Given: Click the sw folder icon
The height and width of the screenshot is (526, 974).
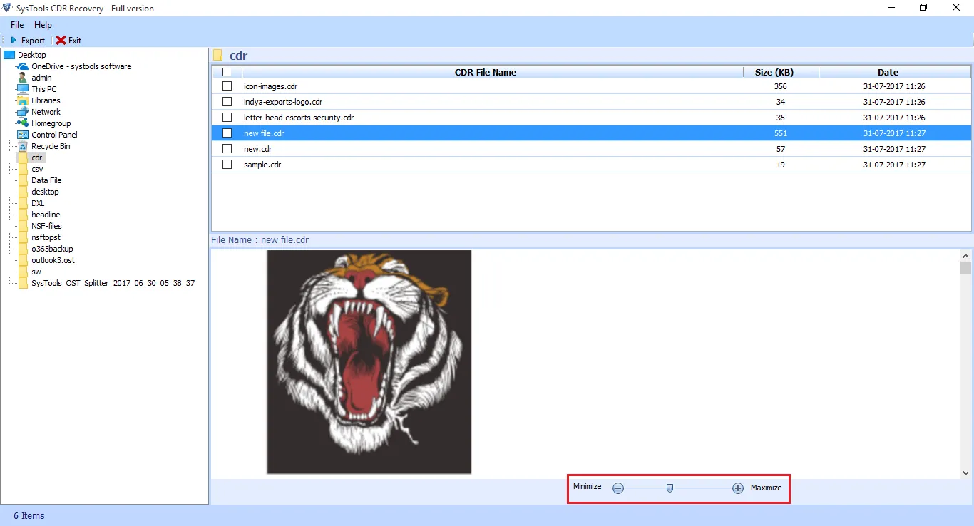Looking at the screenshot, I should point(23,272).
